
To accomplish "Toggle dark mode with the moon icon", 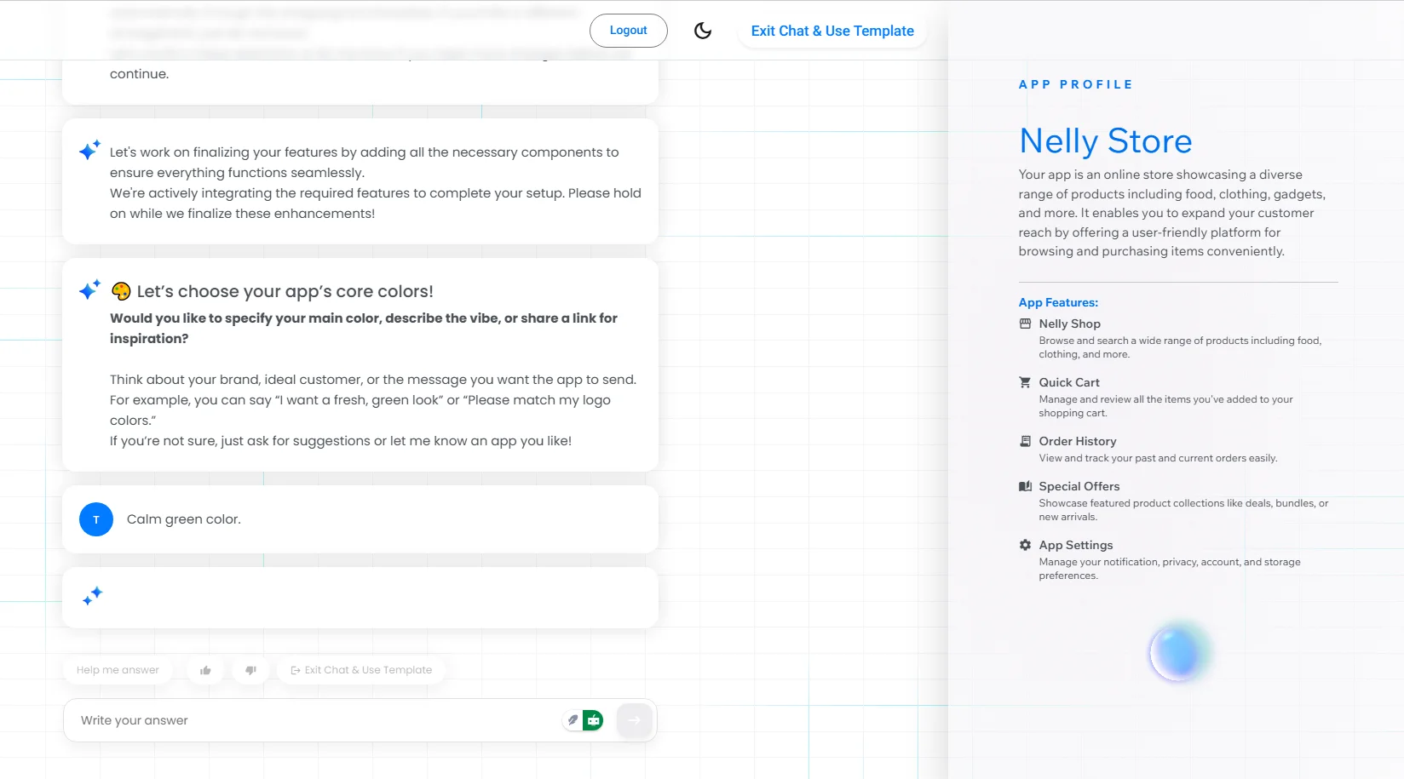I will tap(703, 31).
